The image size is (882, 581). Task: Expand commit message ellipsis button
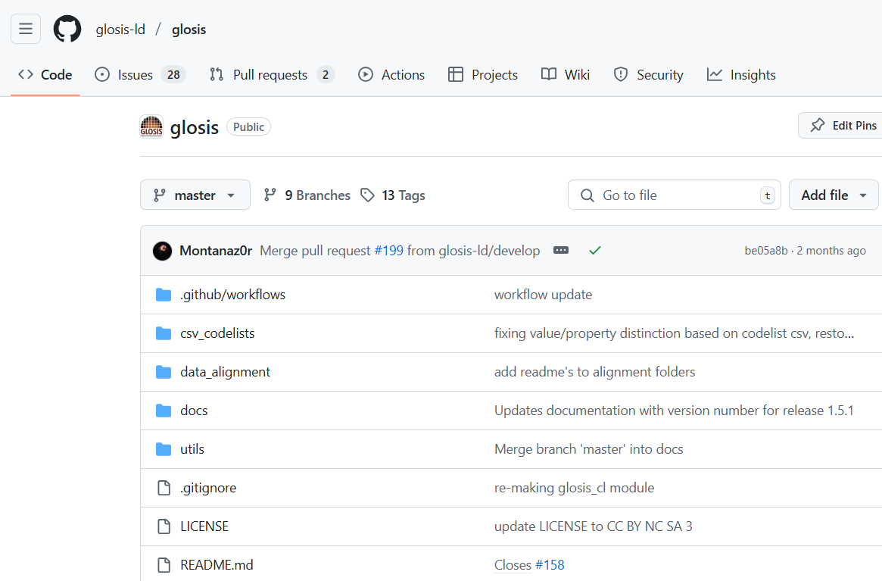pos(560,250)
